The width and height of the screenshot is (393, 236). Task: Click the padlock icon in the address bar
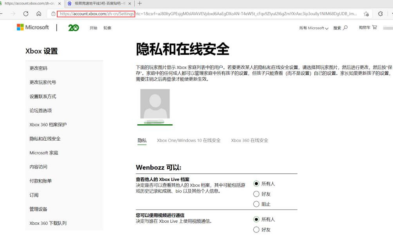click(x=53, y=14)
